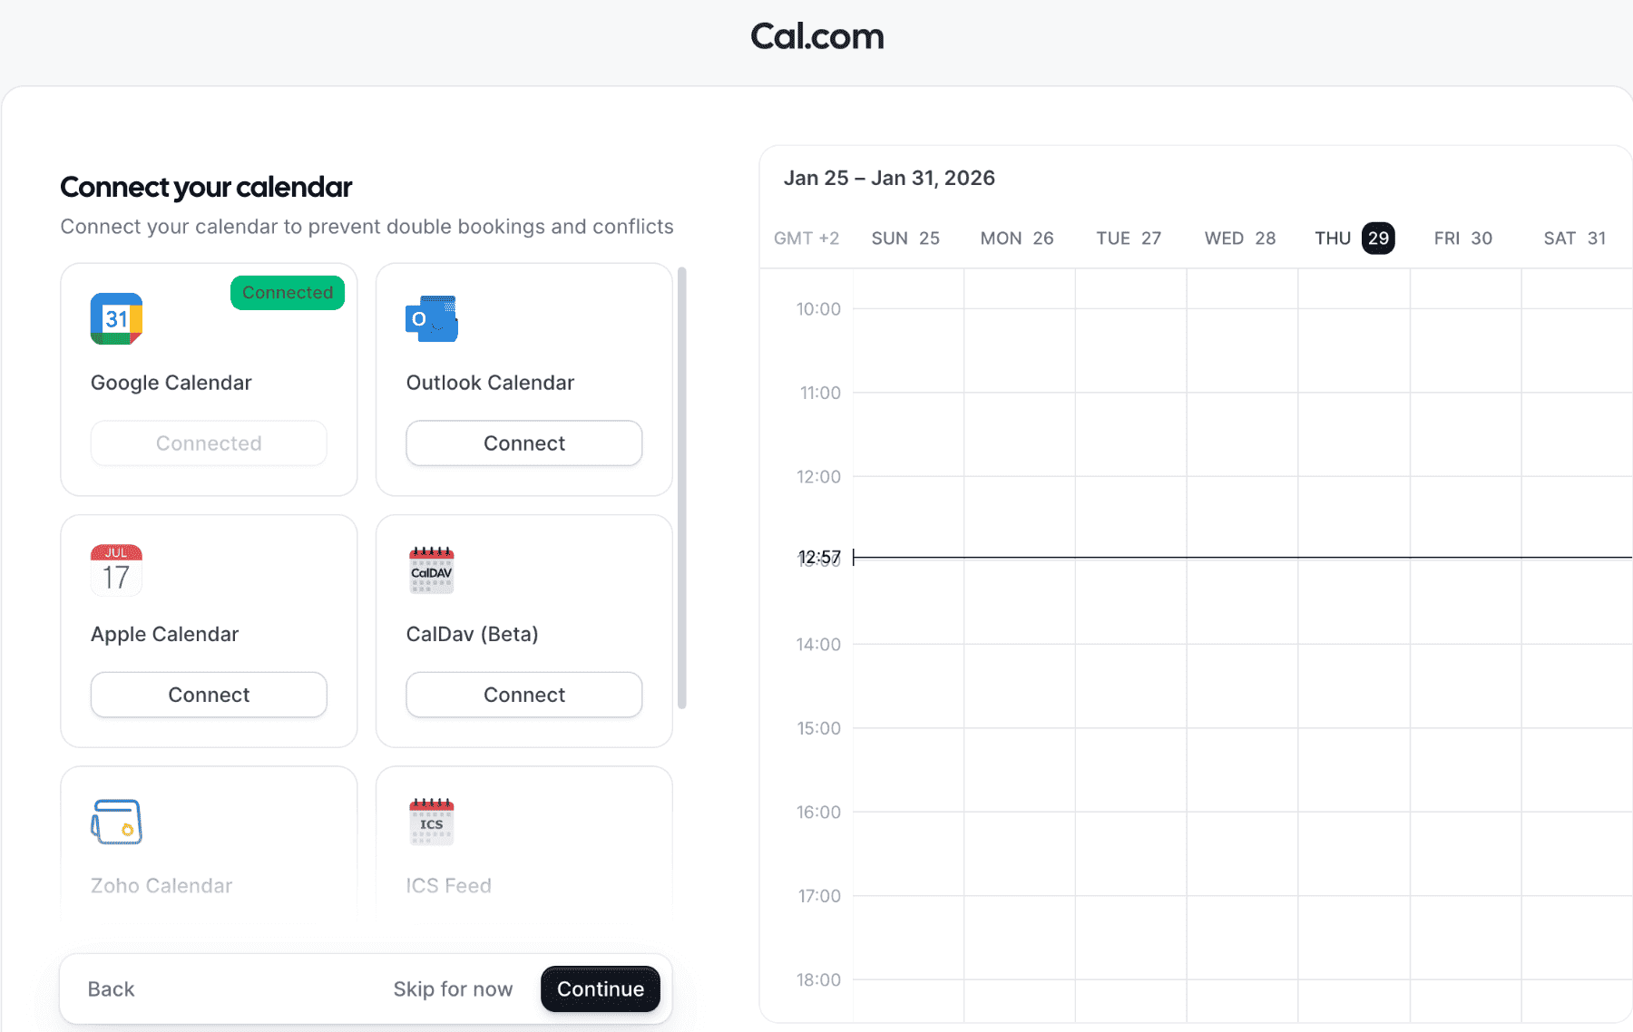
Task: Select MON 26 column header
Action: 1016,238
